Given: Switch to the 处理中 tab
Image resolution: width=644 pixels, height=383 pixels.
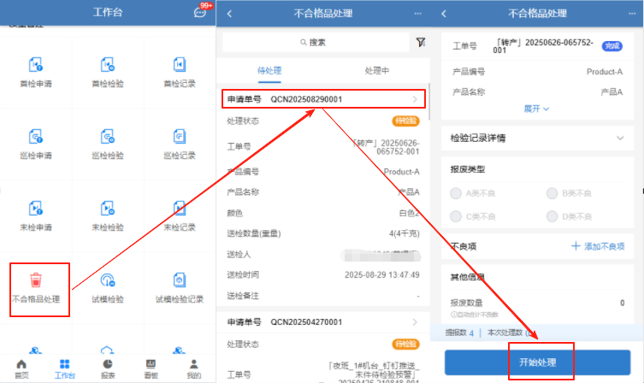Looking at the screenshot, I should (377, 71).
